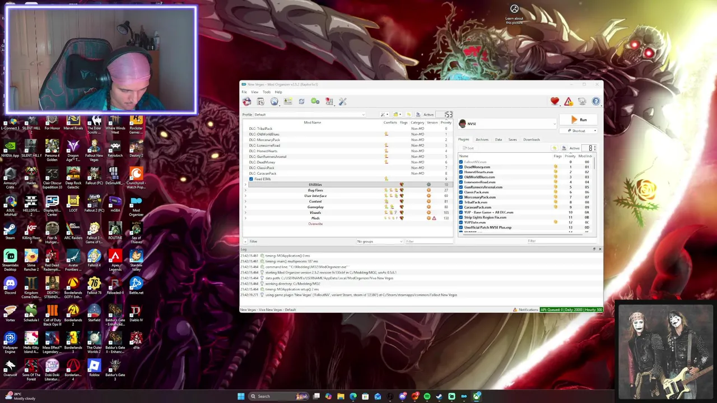The width and height of the screenshot is (717, 403).
Task: Toggle the GunRunnersArsenal.esm plugin checkbox
Action: click(461, 187)
